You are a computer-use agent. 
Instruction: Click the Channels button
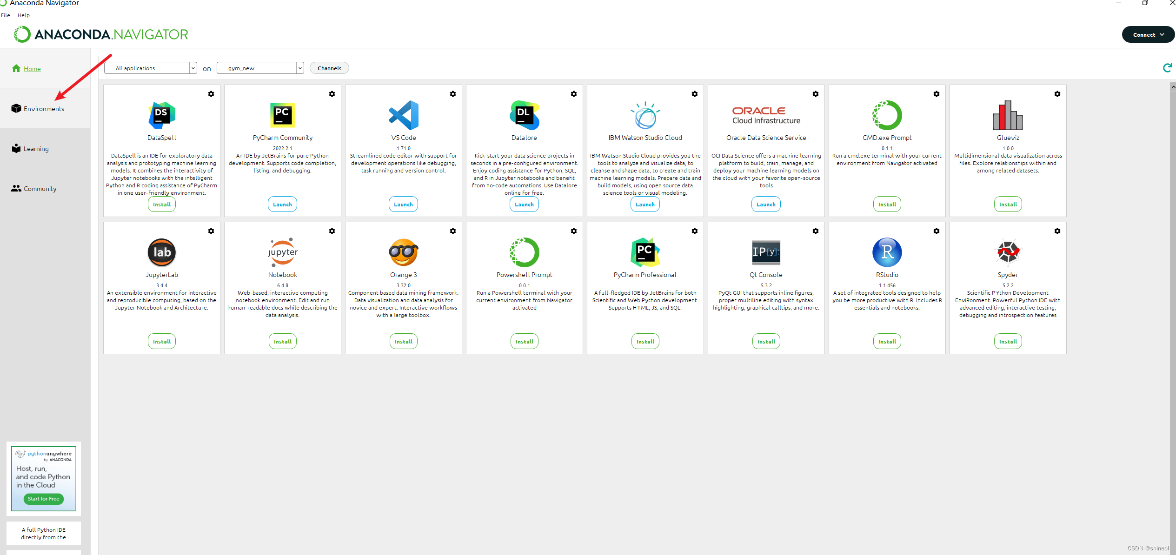[329, 68]
